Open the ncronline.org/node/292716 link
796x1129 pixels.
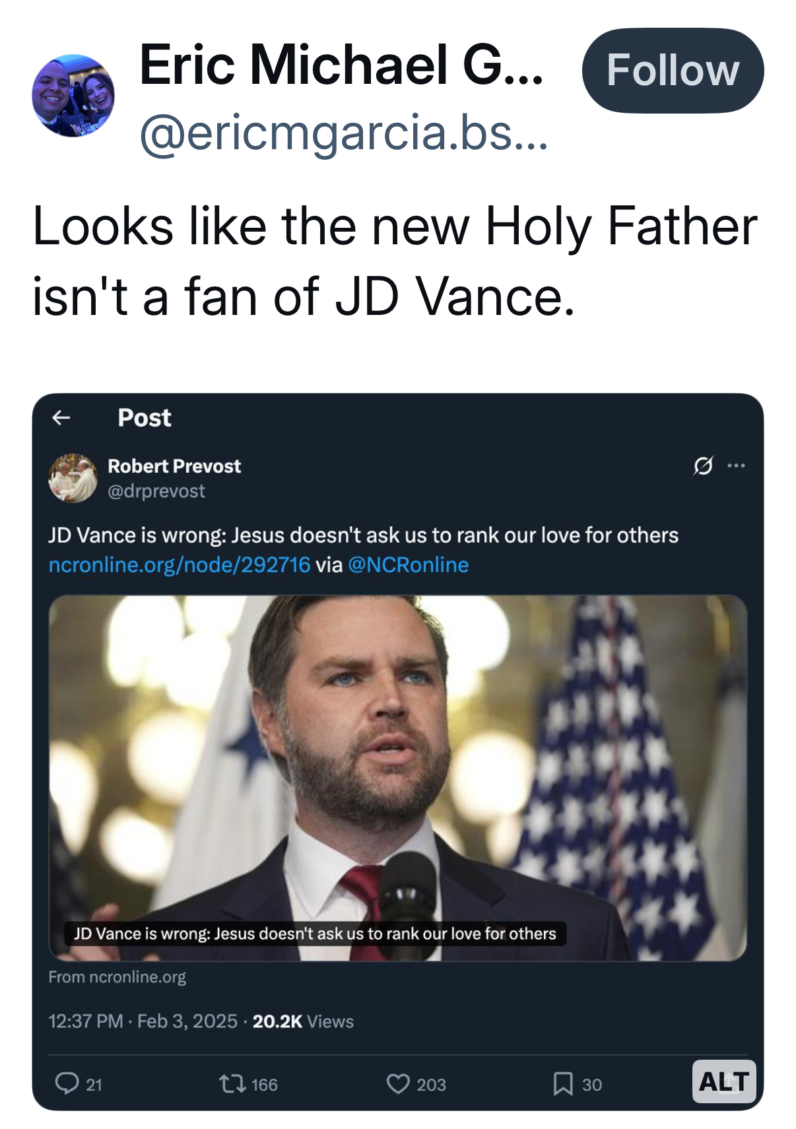tap(180, 564)
